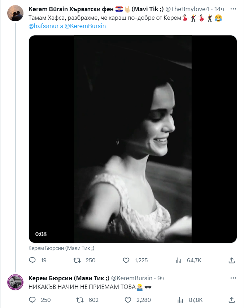Screen dimensions: 244x308
Task: Like the first tweet with video
Action: pyautogui.click(x=126, y=260)
